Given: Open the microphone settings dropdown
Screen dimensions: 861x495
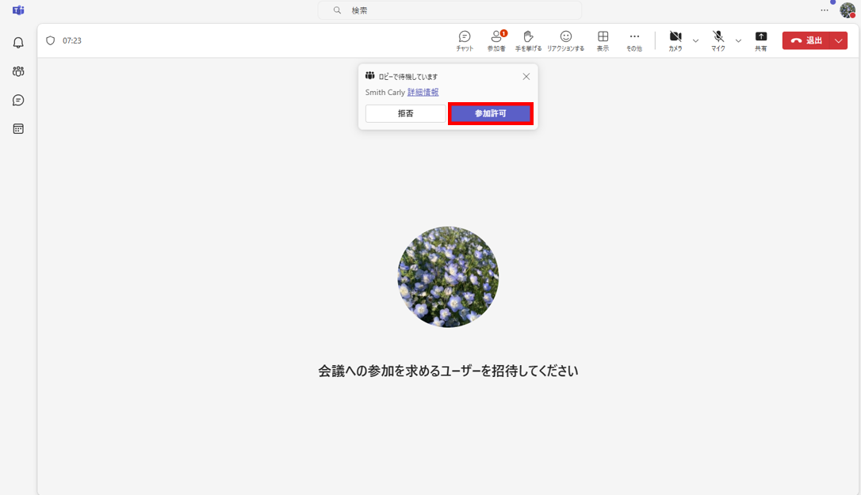Looking at the screenshot, I should tap(737, 40).
